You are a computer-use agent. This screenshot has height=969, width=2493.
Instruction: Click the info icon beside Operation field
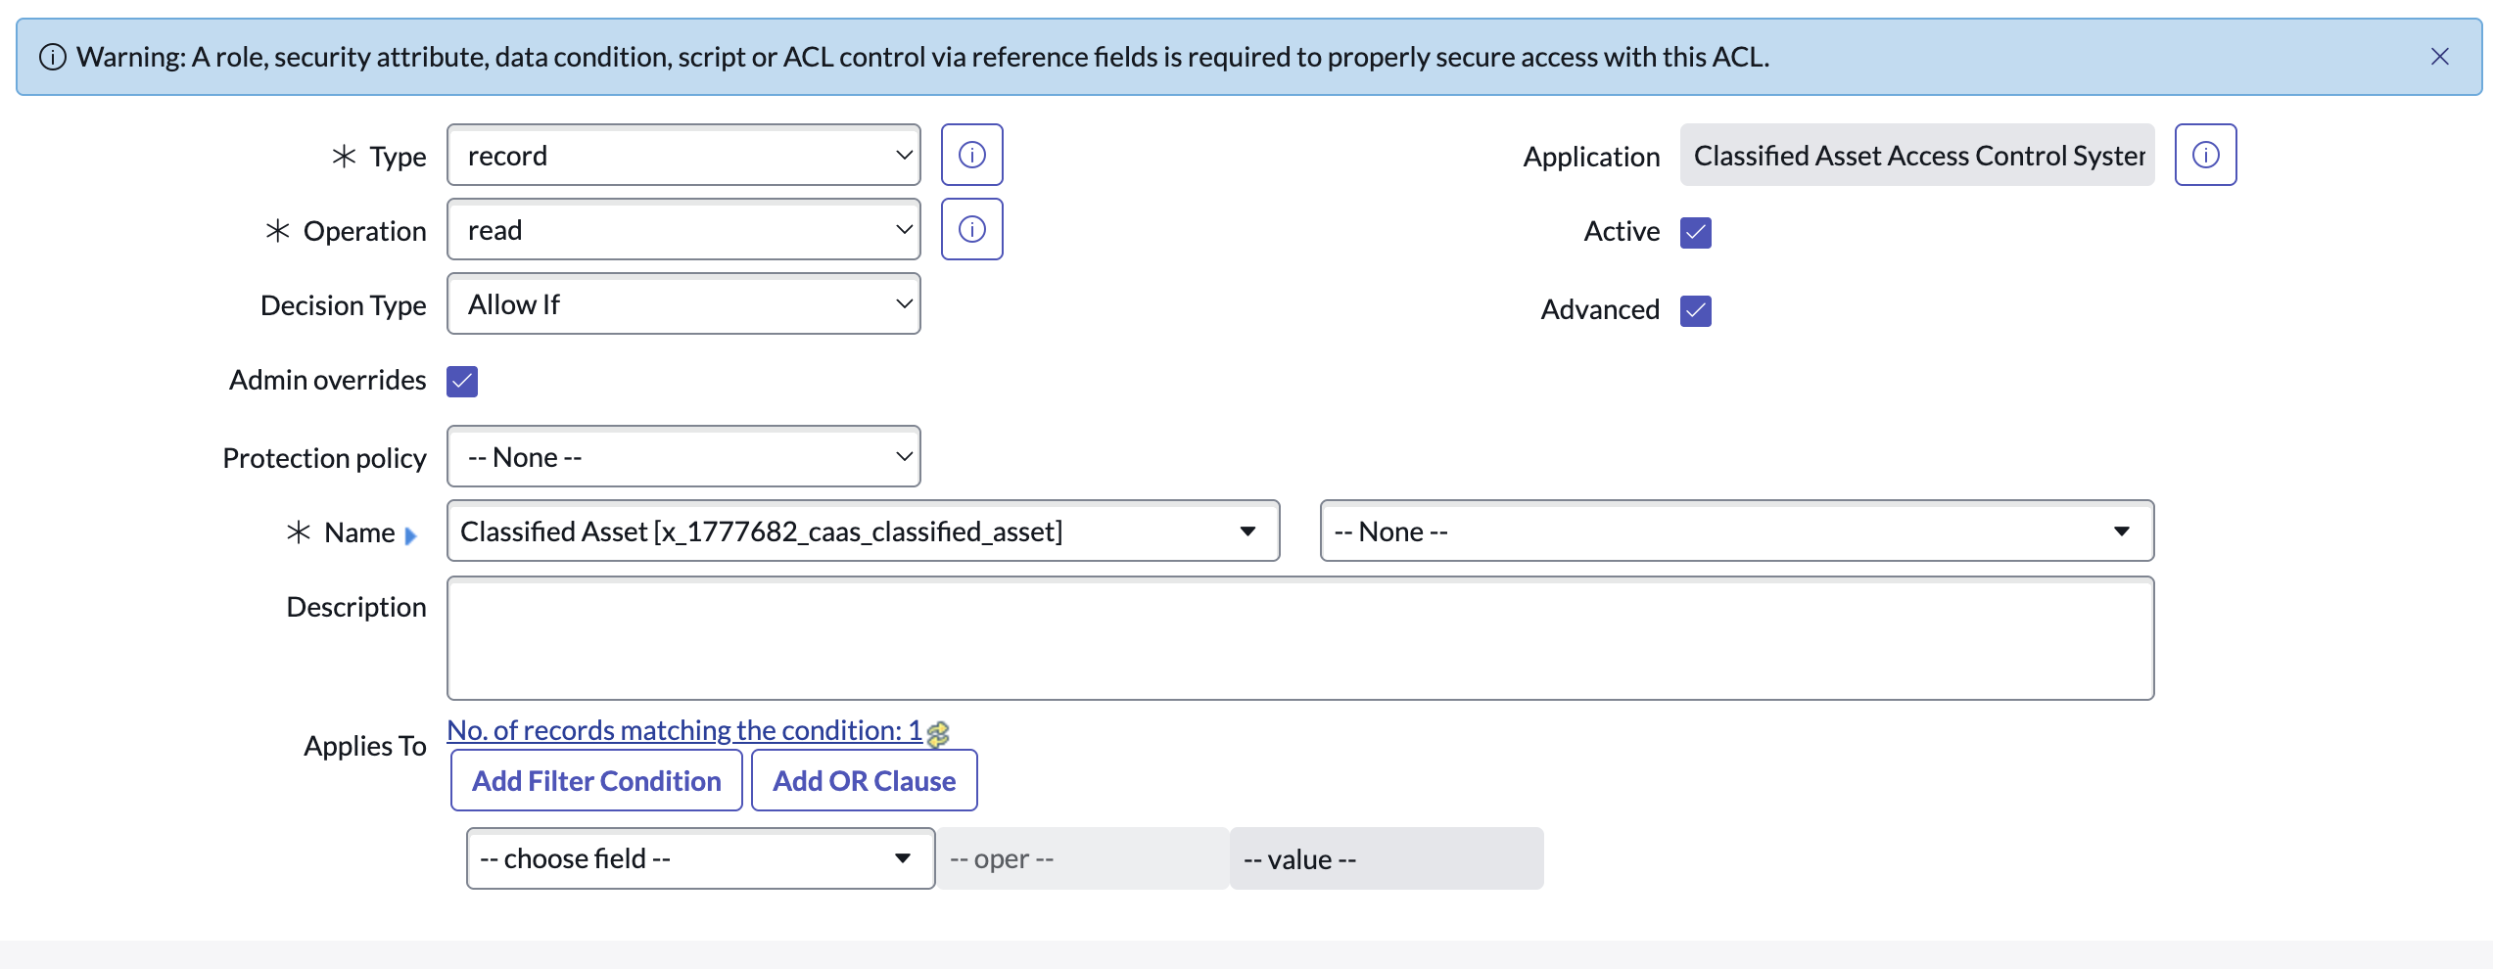pyautogui.click(x=971, y=229)
